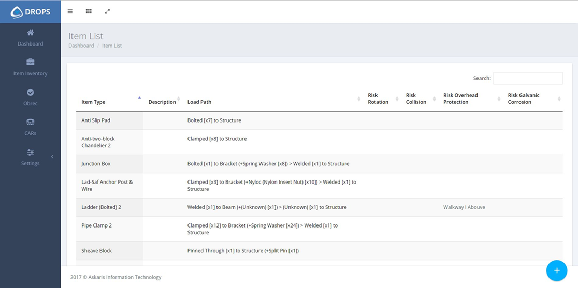Screen dimensions: 578x288
Task: Click into the Search input field
Action: 527,78
